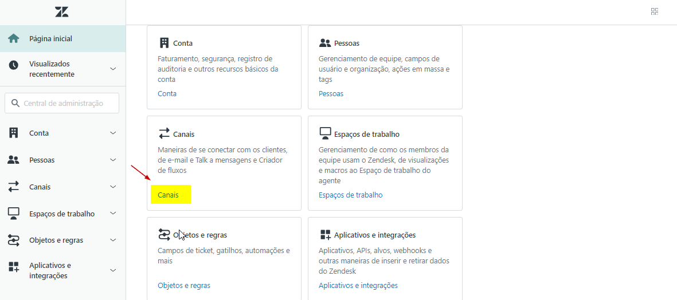The height and width of the screenshot is (300, 677).
Task: Open the highlighted Canais link
Action: click(x=168, y=195)
